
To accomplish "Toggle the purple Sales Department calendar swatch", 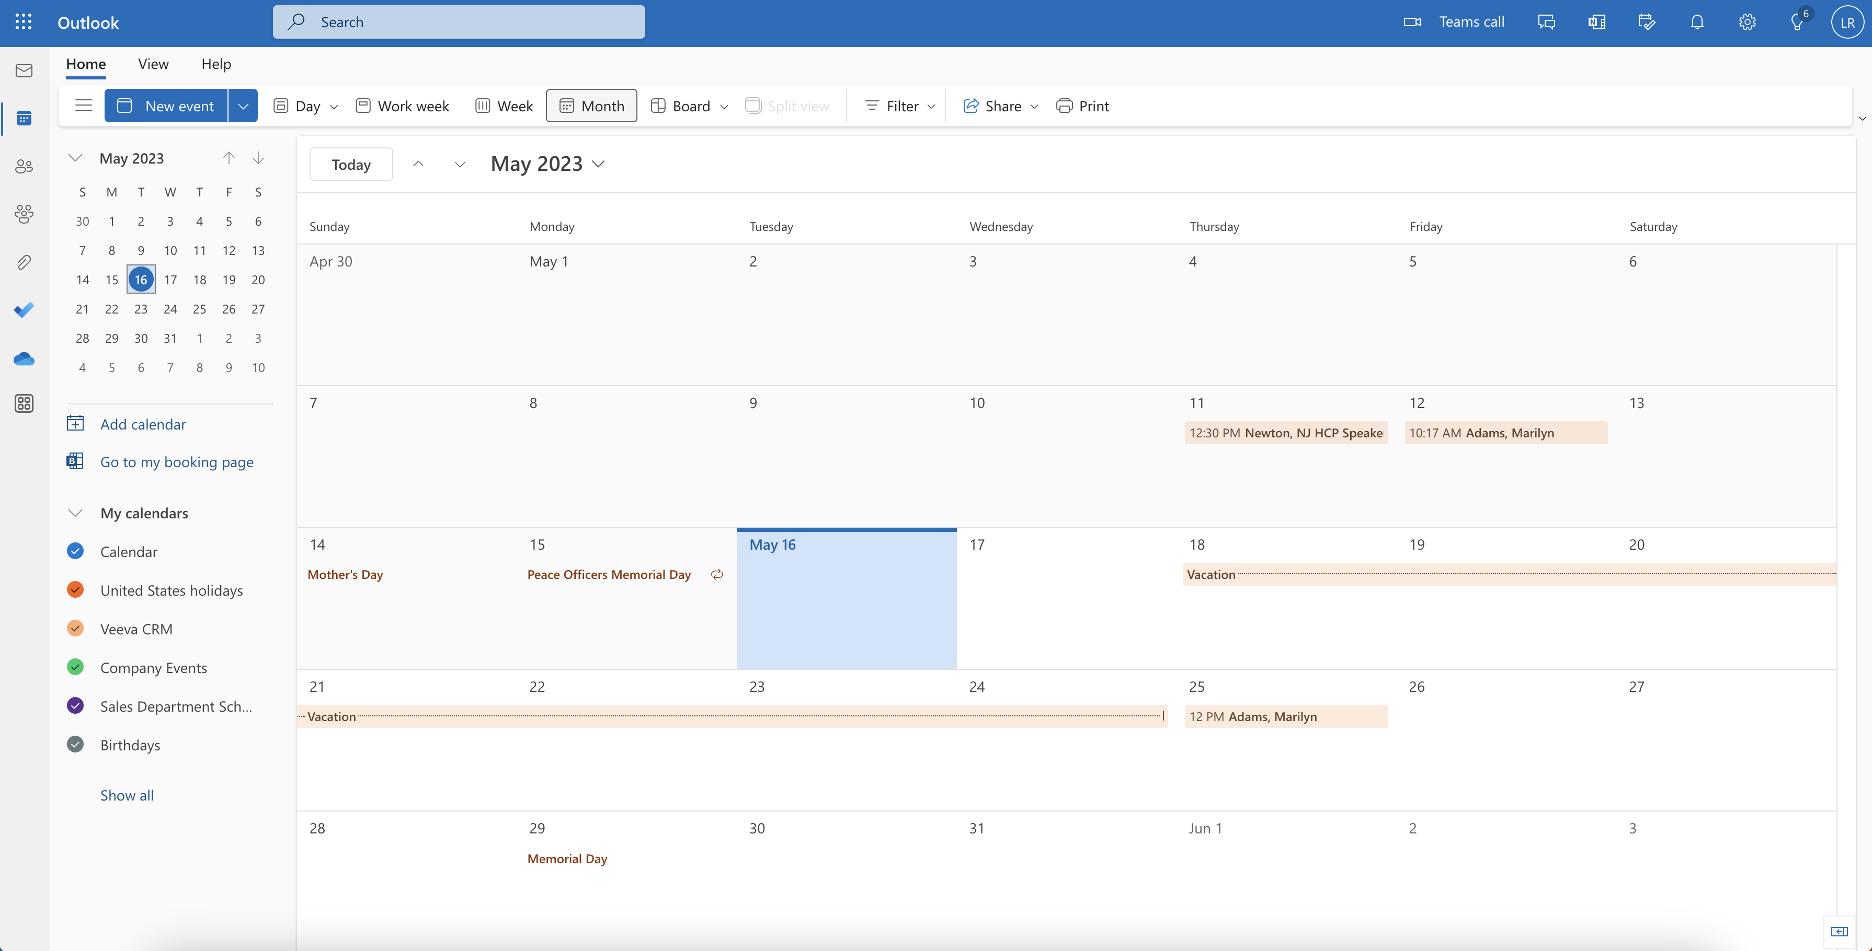I will pyautogui.click(x=76, y=705).
